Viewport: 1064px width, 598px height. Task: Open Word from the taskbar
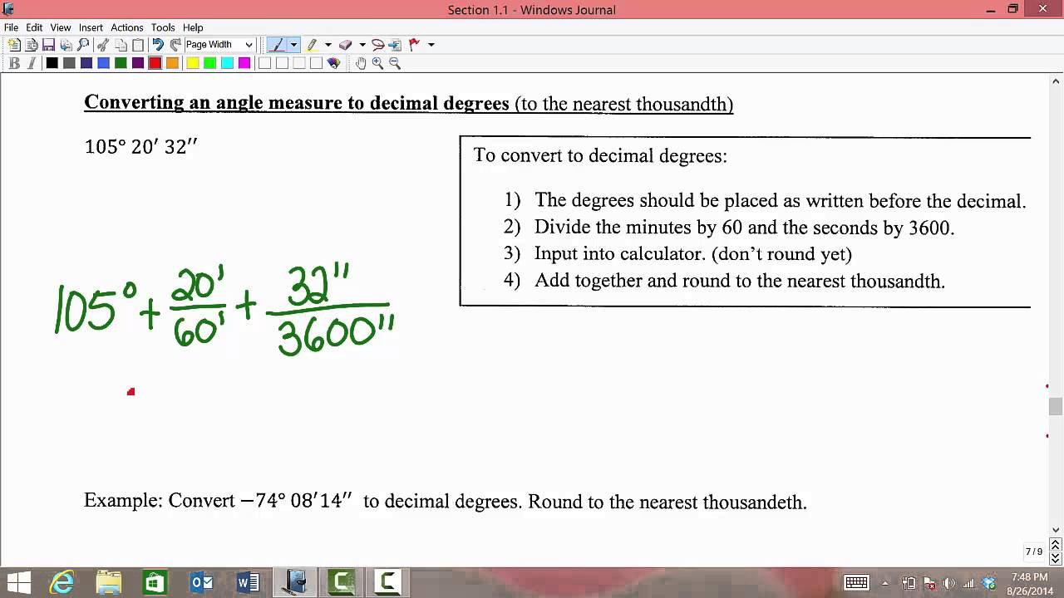[249, 582]
